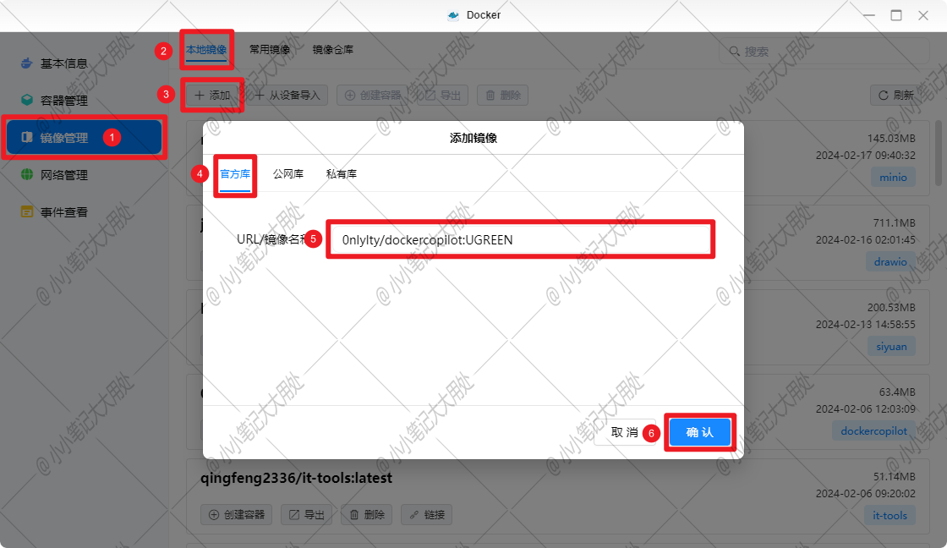This screenshot has height=548, width=947.
Task: Close the Docker window
Action: [923, 15]
